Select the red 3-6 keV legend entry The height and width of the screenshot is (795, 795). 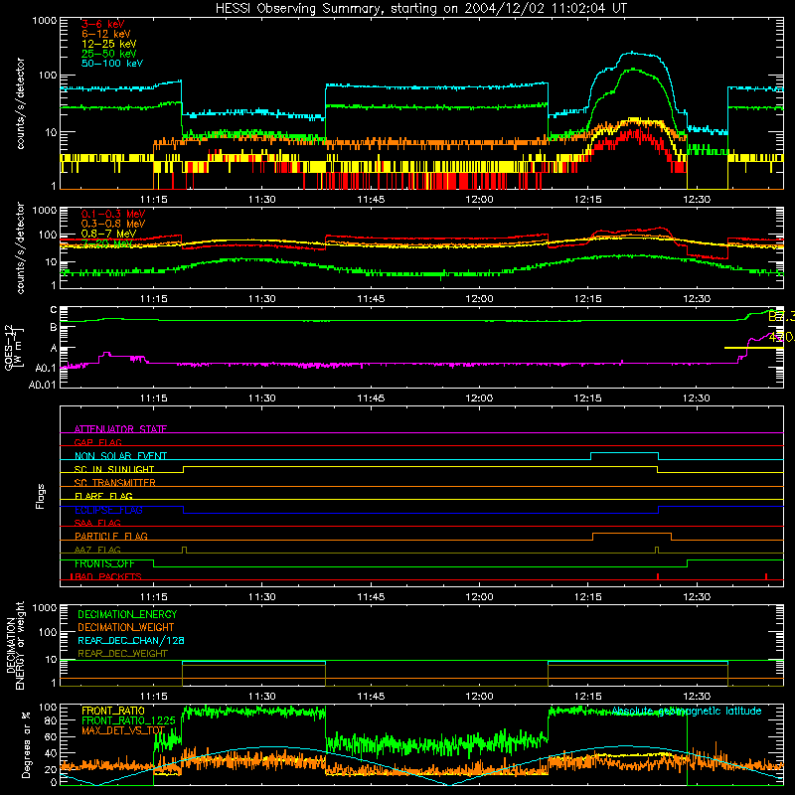(x=102, y=24)
